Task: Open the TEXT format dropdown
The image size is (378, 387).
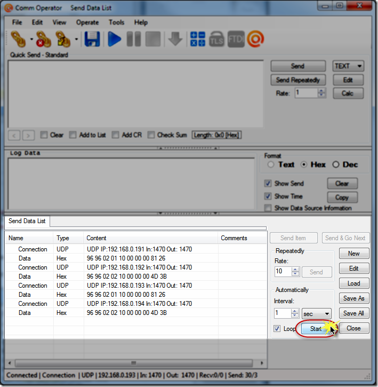Action: pos(348,66)
